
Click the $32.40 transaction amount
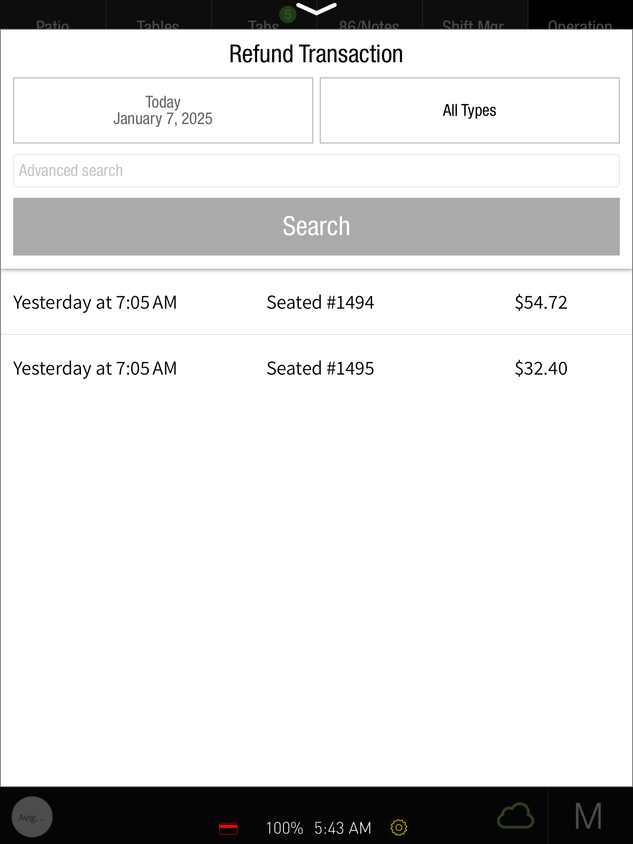(541, 368)
